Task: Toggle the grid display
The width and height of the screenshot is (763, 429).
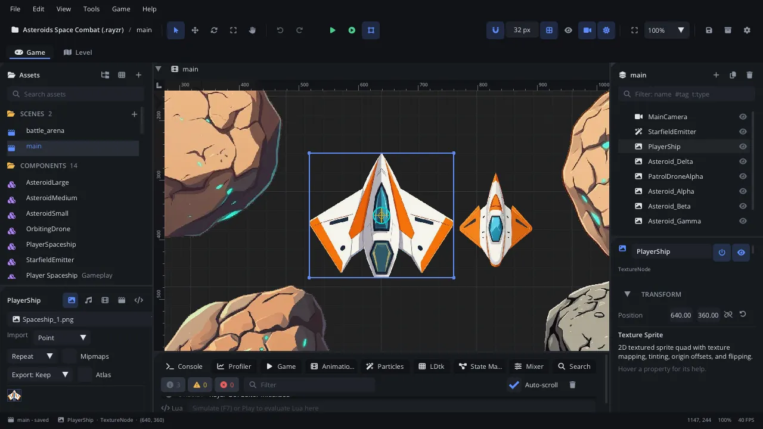Action: click(549, 30)
